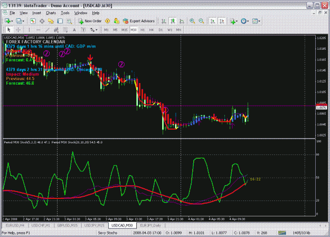Select the crosshair tool
Viewport: 330px width, 237px height.
[x=18, y=30]
